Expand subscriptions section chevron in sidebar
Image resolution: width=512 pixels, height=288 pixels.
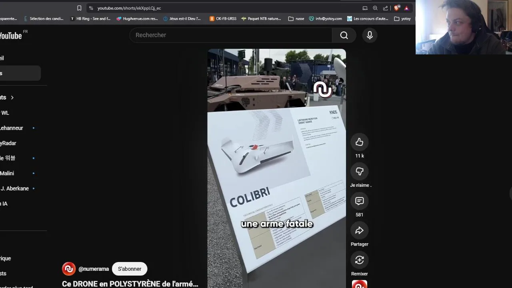pyautogui.click(x=12, y=97)
